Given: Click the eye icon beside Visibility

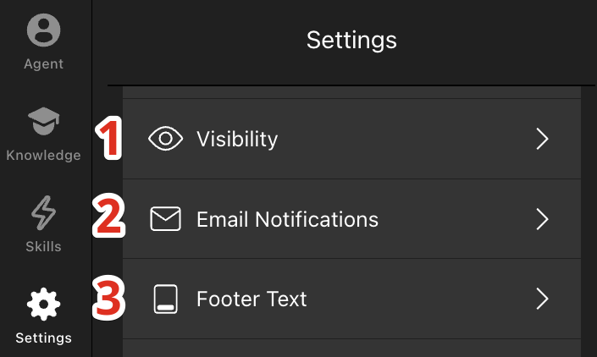Looking at the screenshot, I should [165, 139].
